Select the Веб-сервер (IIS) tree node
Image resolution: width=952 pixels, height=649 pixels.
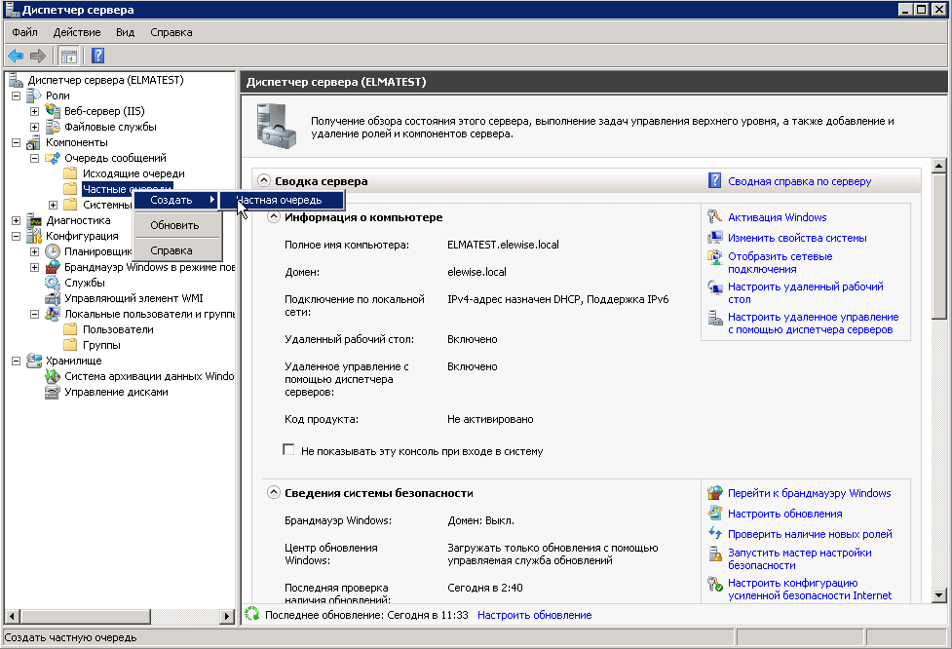tap(103, 111)
